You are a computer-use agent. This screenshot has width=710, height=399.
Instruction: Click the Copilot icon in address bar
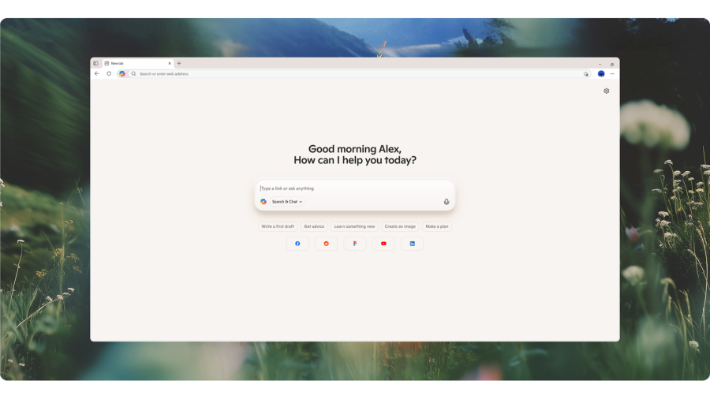coord(122,73)
